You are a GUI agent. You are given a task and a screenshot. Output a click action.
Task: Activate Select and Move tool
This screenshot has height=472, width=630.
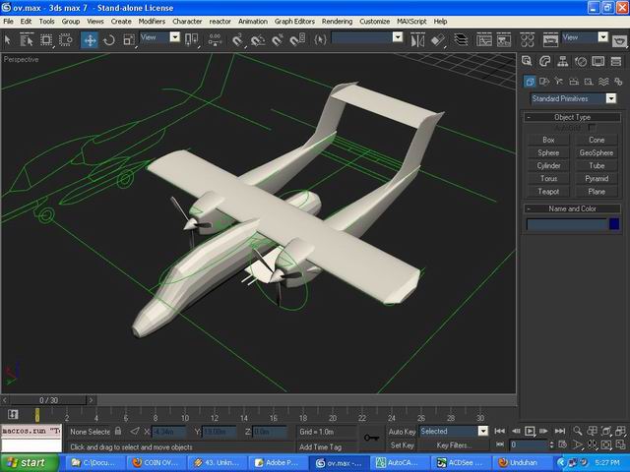tap(90, 39)
